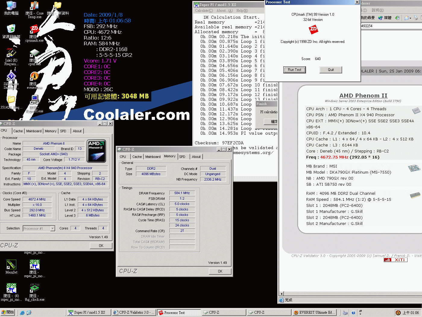Click IE horizontal scrollbar left arrow
The image size is (422, 317).
[x=282, y=294]
